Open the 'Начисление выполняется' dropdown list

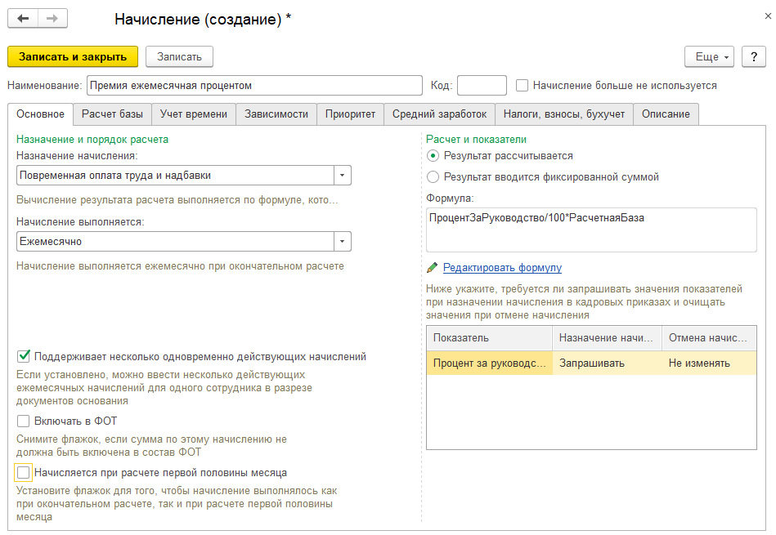click(x=343, y=242)
